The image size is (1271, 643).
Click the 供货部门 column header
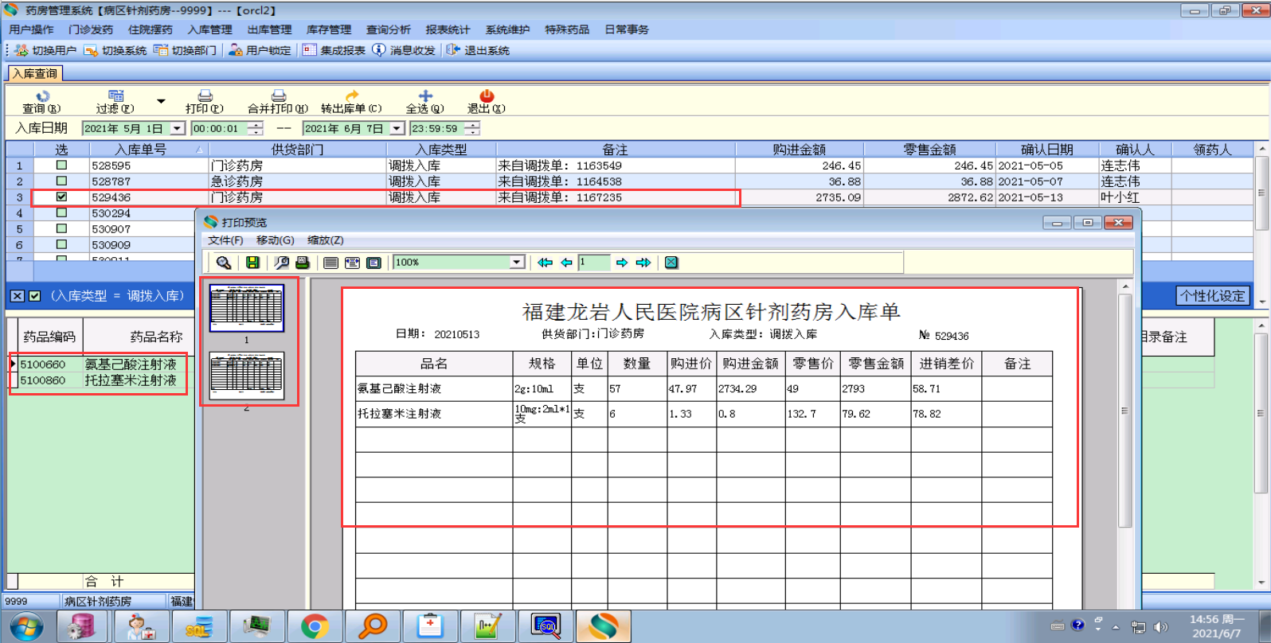tap(298, 150)
